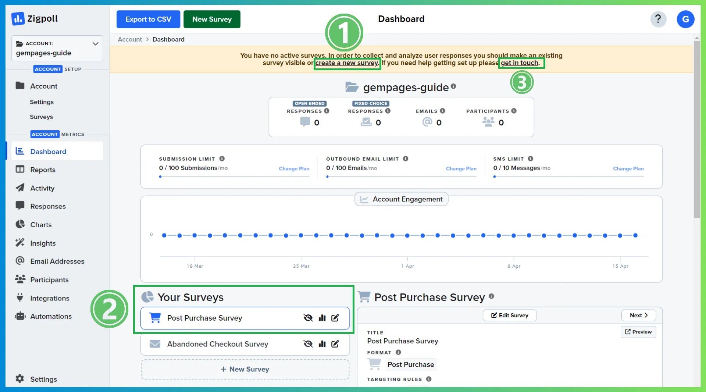Click the Activity paper plane icon
706x392 pixels.
[x=20, y=188]
